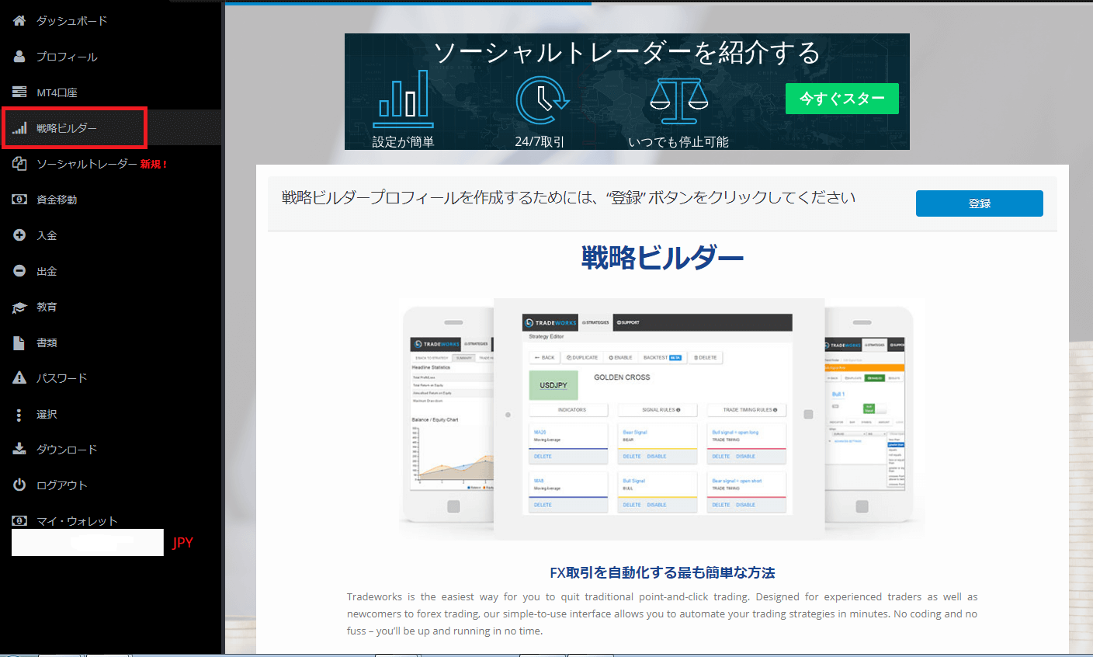Click the green 今すぐスター button
Screen dimensions: 1093x657
[842, 99]
